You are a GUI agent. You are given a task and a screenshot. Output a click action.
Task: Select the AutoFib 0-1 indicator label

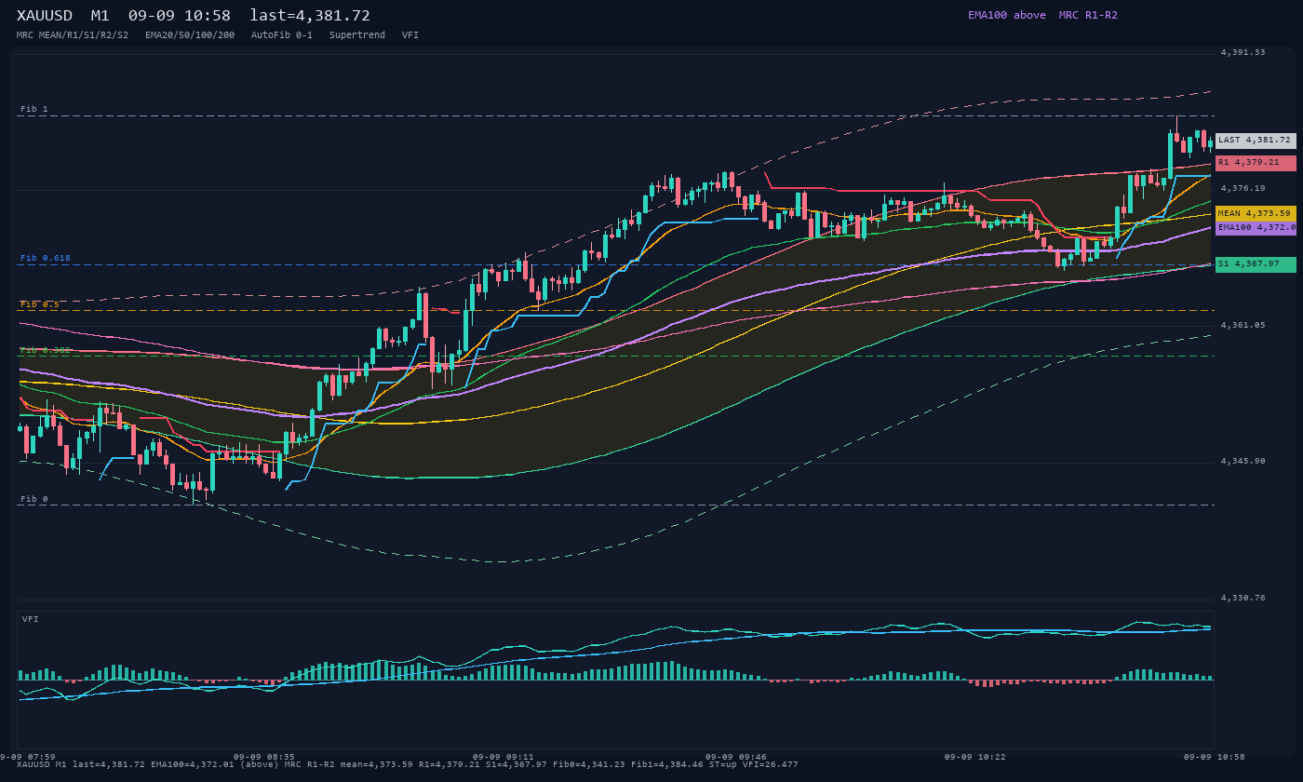[x=282, y=34]
